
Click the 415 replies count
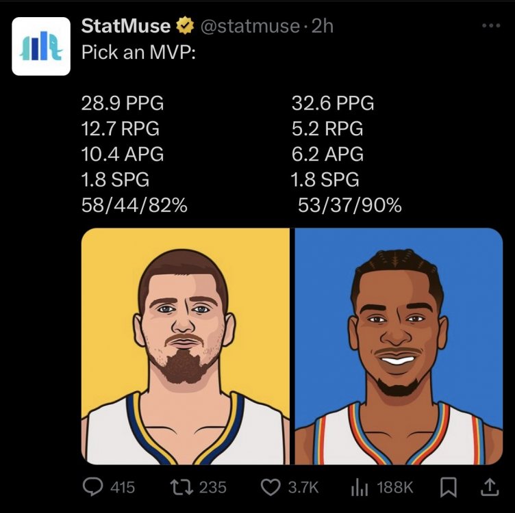pos(123,487)
